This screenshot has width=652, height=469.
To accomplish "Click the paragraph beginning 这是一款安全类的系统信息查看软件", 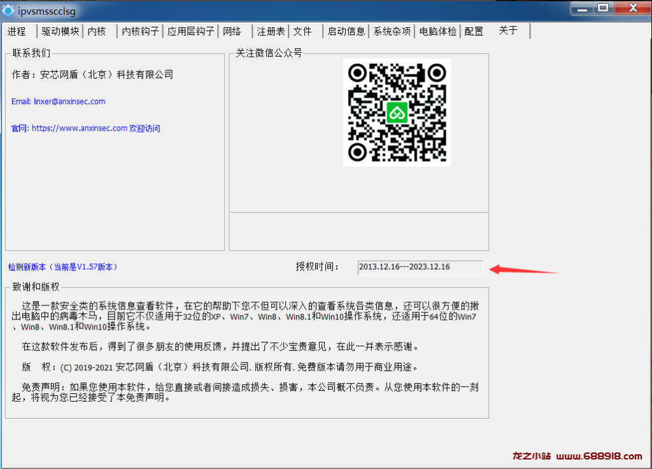I will 245,316.
